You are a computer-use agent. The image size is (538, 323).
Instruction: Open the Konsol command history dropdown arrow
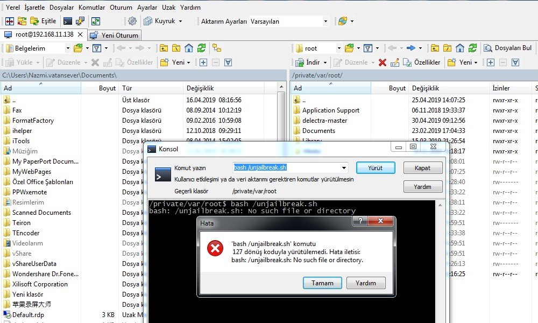(x=344, y=167)
